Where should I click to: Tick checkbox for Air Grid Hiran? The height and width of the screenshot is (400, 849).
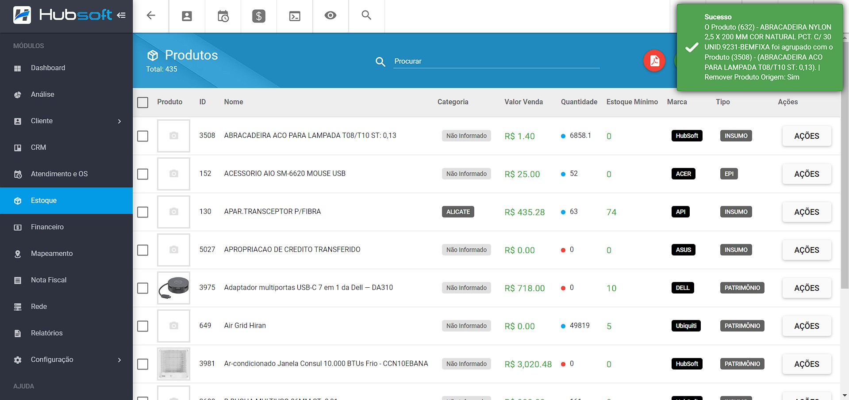click(x=142, y=326)
